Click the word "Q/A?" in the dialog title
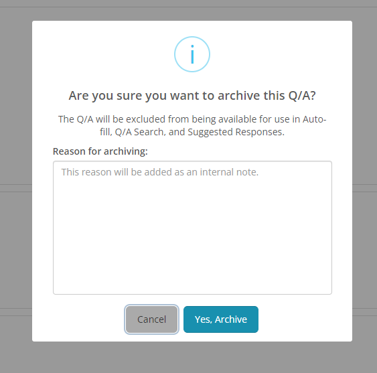377x373 pixels. pyautogui.click(x=302, y=96)
